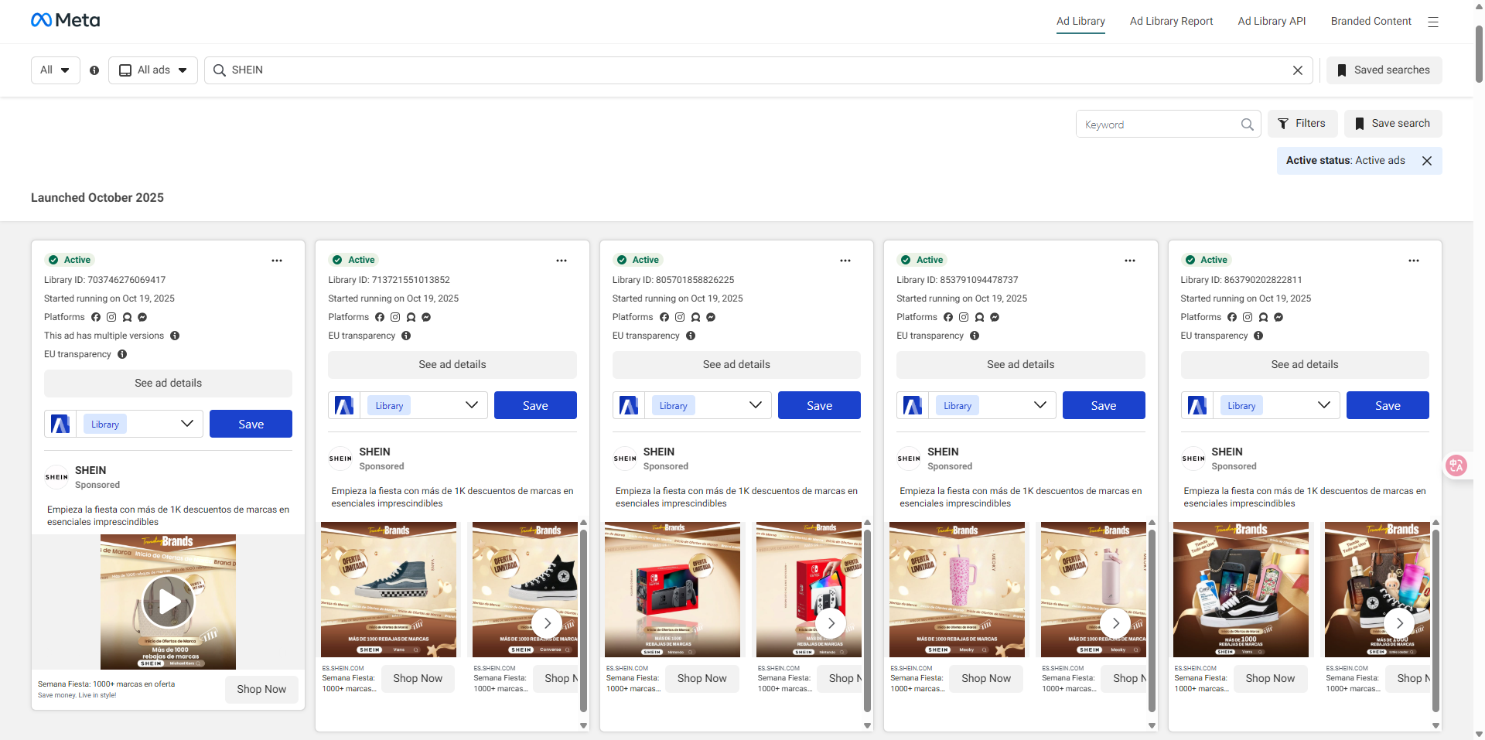
Task: Open the hamburger menu in header
Action: click(1432, 22)
